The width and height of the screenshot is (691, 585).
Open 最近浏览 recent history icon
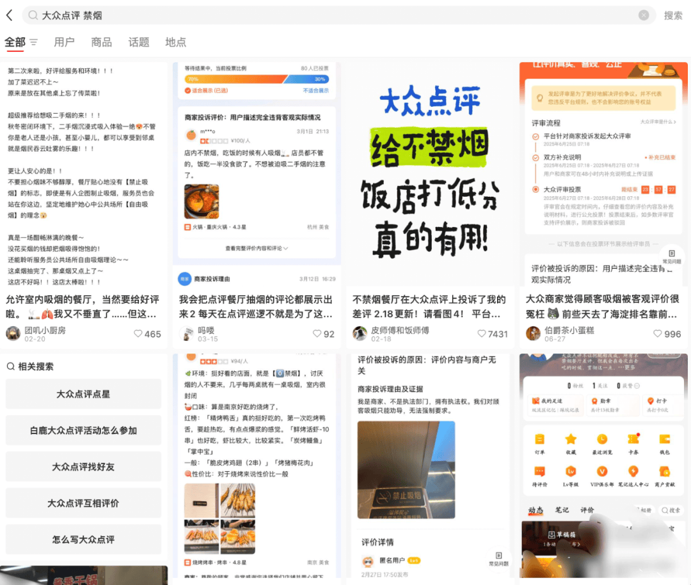pos(602,440)
